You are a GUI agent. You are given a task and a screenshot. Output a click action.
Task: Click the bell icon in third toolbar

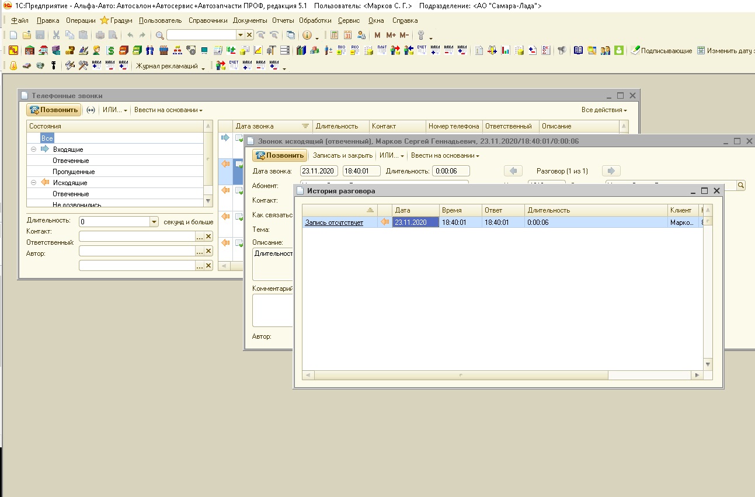pyautogui.click(x=13, y=65)
